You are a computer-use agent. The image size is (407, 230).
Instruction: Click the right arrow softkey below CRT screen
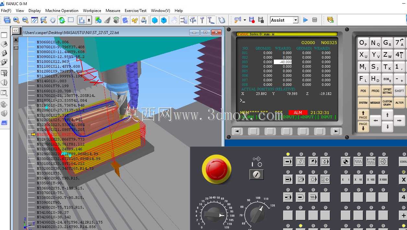(x=336, y=131)
